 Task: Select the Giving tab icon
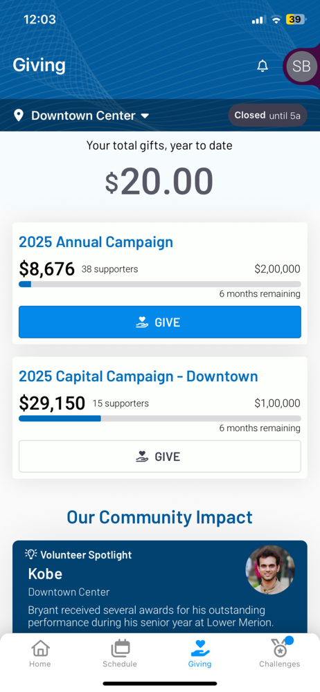pos(199,648)
